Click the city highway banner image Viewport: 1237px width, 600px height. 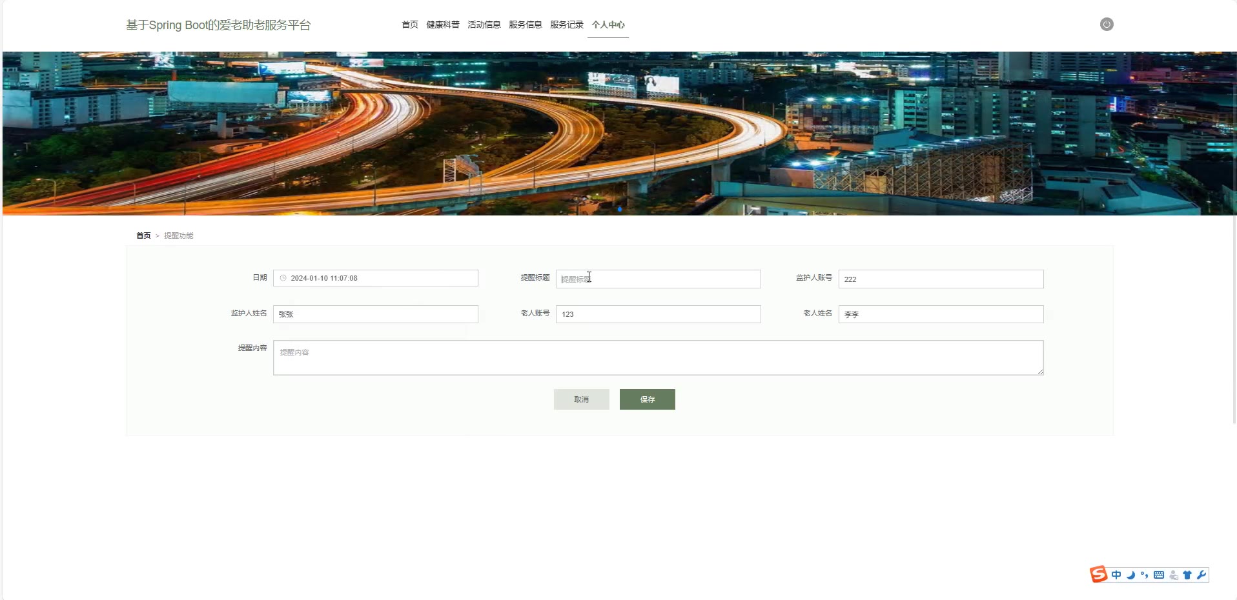(620, 134)
